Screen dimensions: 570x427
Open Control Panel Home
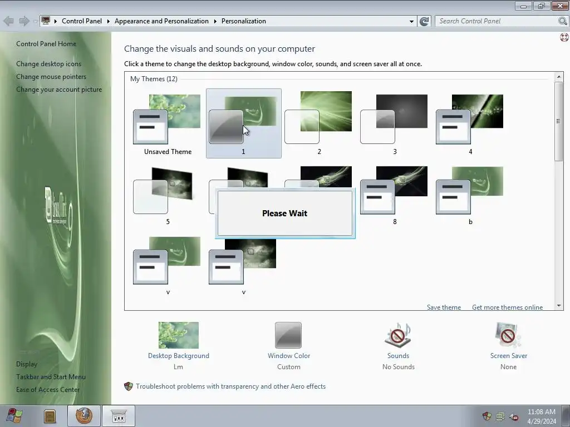pos(46,43)
